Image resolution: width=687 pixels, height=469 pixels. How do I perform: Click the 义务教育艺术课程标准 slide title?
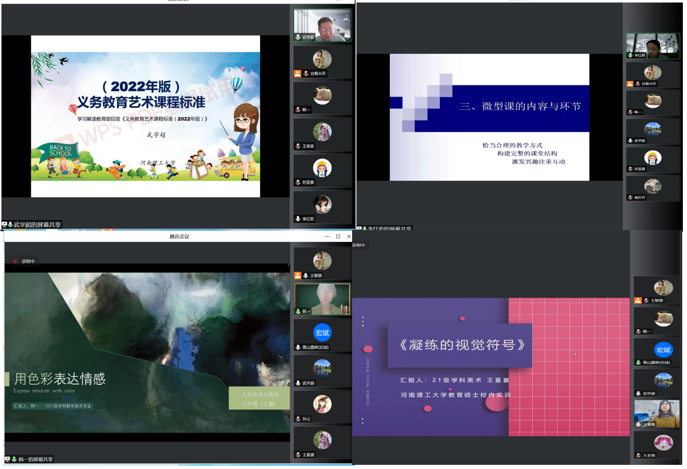point(141,102)
